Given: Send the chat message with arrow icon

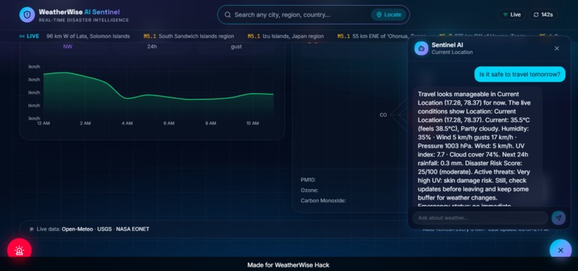Looking at the screenshot, I should tap(559, 218).
